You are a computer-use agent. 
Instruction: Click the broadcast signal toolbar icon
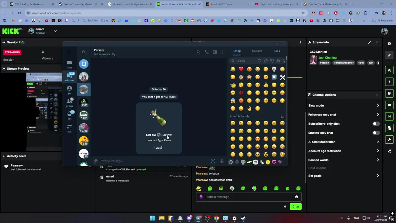pos(390,116)
